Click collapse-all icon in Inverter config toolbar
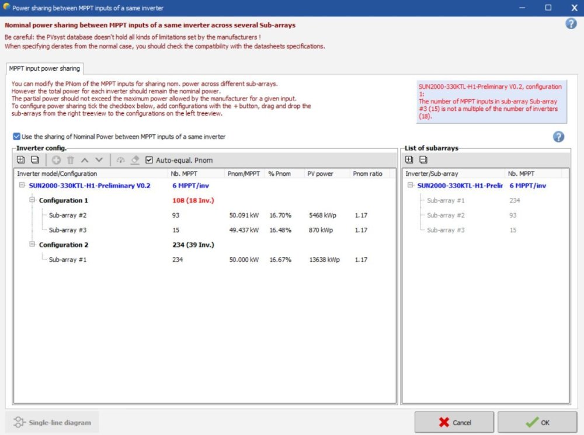This screenshot has height=435, width=584. (x=34, y=160)
